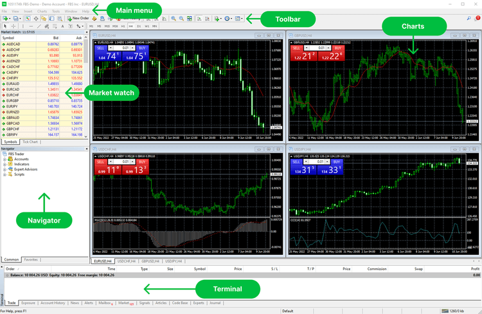This screenshot has width=482, height=314.
Task: Open the search magnifier in top right
Action: (469, 19)
